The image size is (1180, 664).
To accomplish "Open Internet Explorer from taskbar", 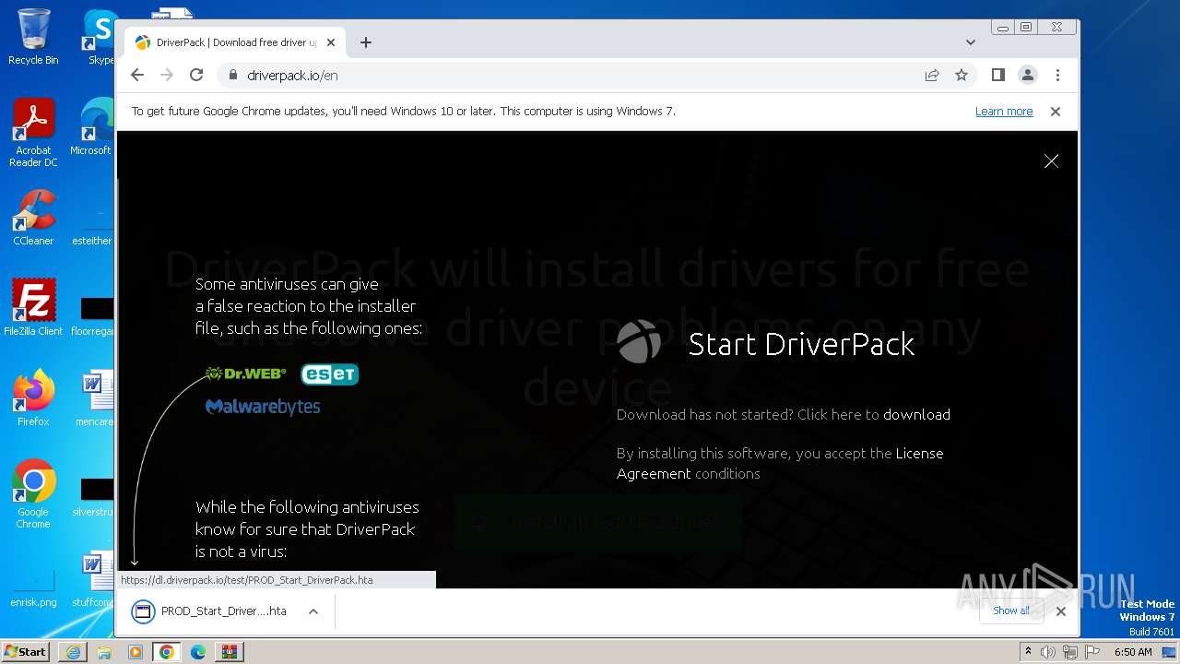I will pyautogui.click(x=73, y=652).
